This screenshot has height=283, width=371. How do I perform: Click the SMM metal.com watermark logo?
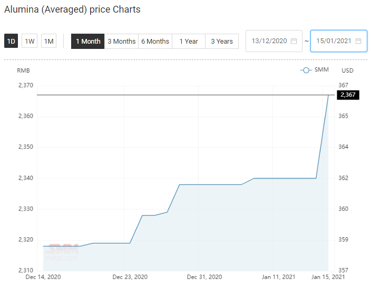tap(62, 252)
